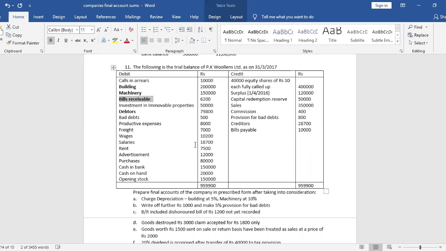Click the Increase Indent icon
446x251 pixels.
point(190,30)
